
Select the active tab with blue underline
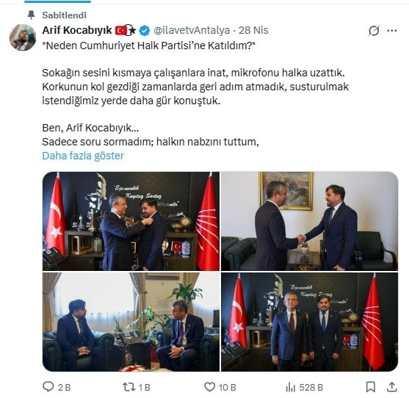pyautogui.click(x=58, y=1)
